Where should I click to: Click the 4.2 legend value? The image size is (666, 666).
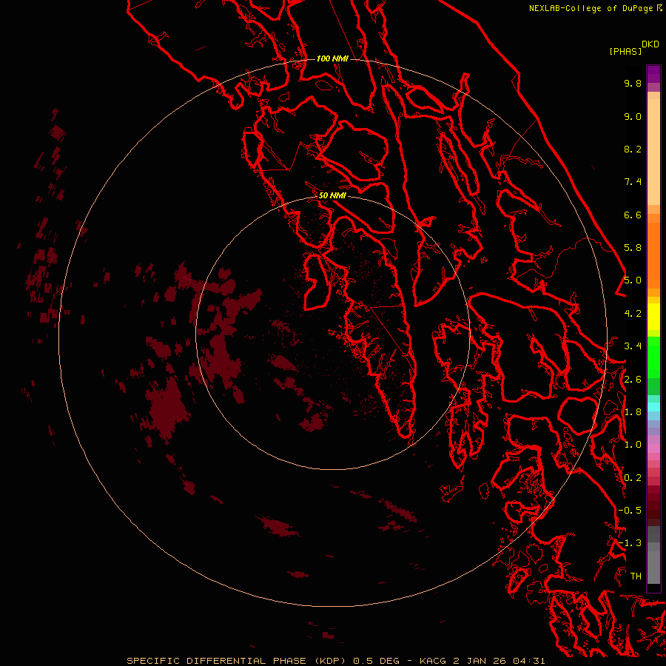point(633,314)
